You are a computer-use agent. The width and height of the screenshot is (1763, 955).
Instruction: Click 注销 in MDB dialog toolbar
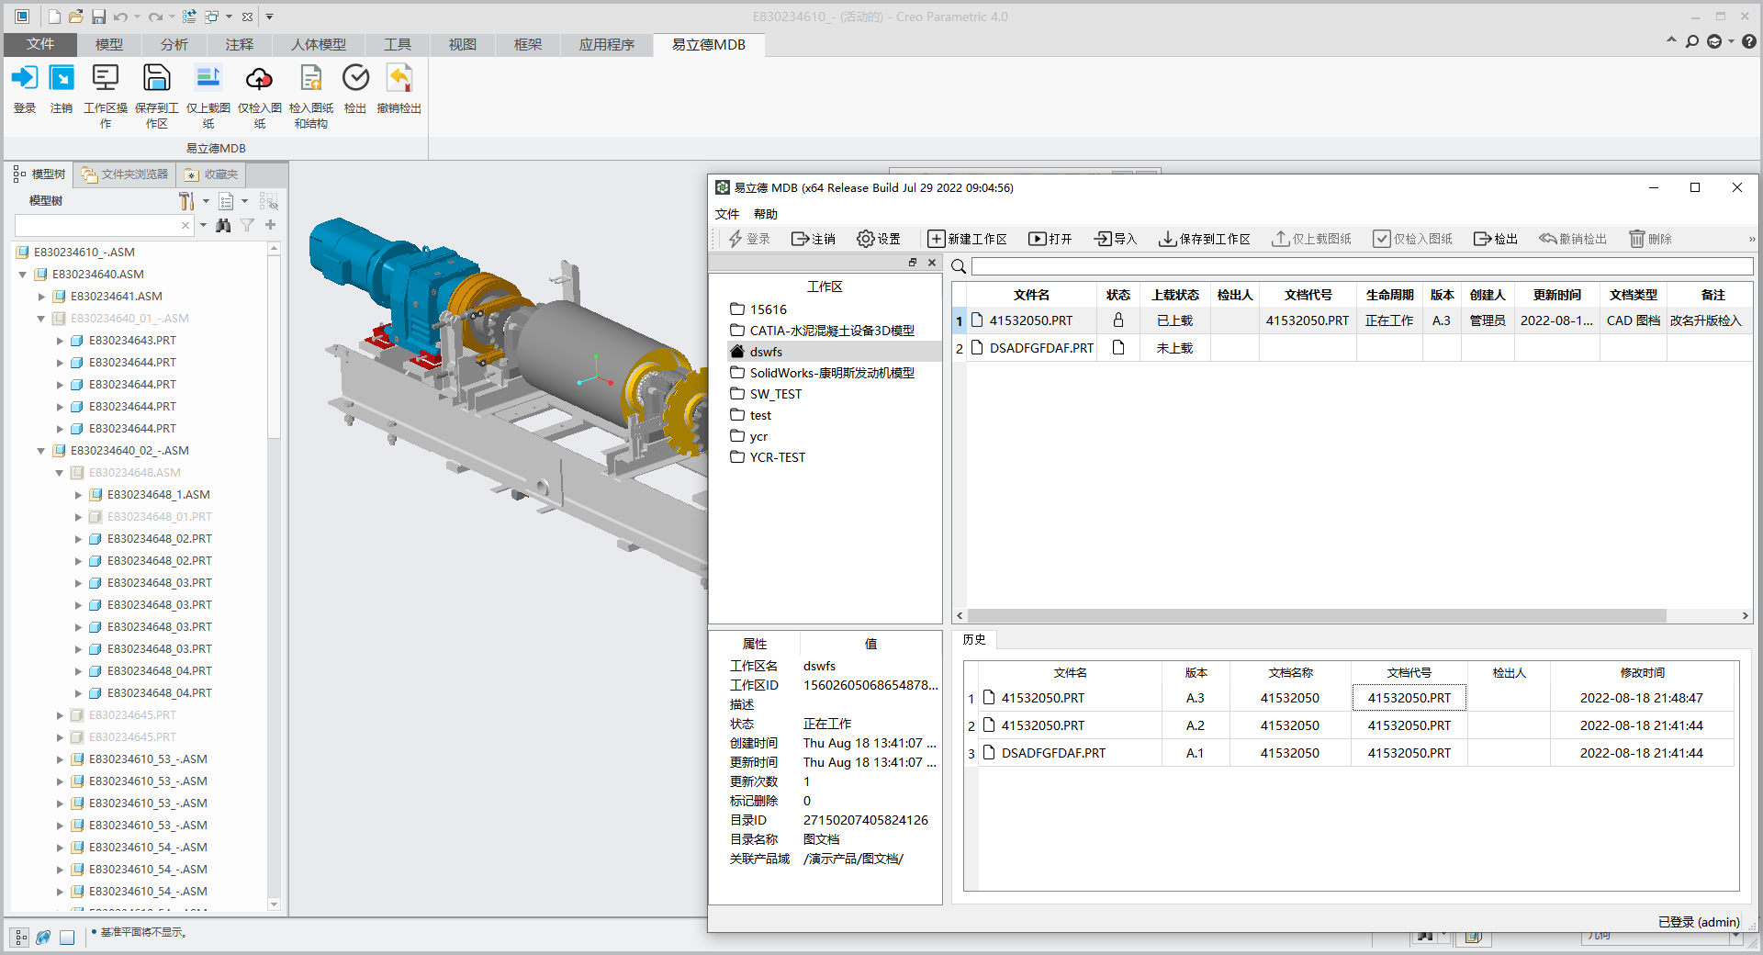tap(814, 239)
